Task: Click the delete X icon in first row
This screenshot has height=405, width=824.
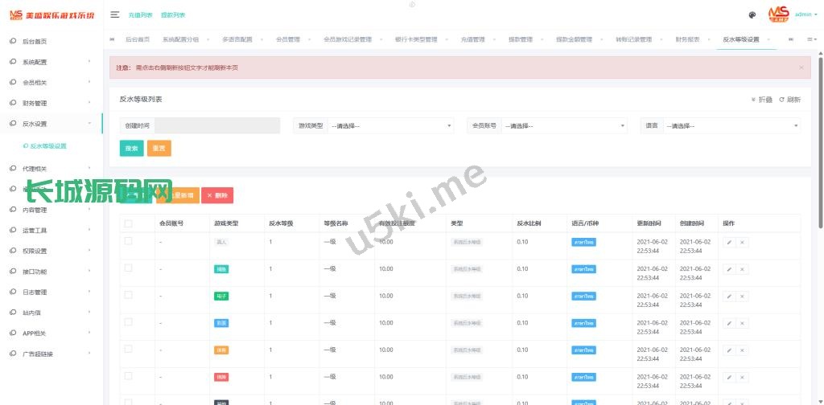Action: pyautogui.click(x=742, y=242)
